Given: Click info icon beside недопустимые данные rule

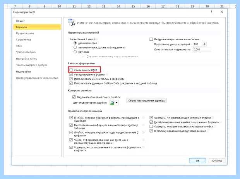Looking at the screenshot, I should click(x=208, y=131).
